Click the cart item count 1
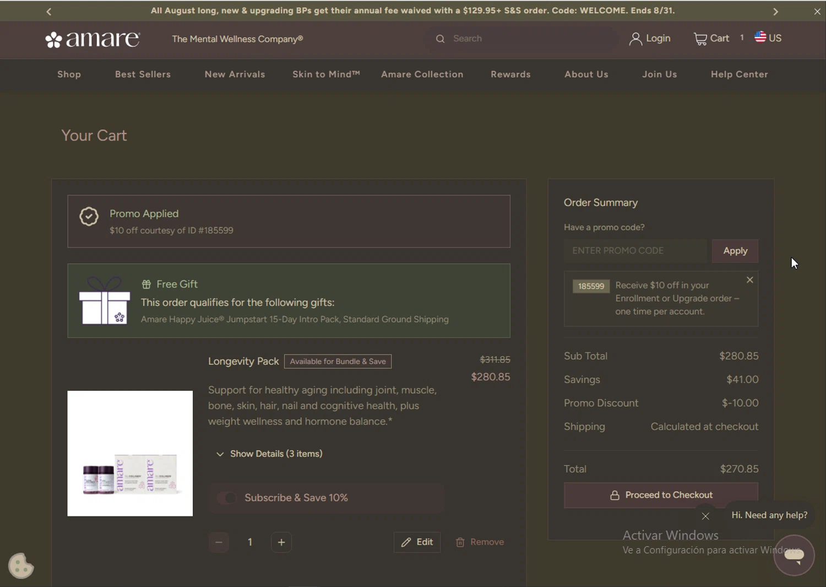 [x=742, y=37]
